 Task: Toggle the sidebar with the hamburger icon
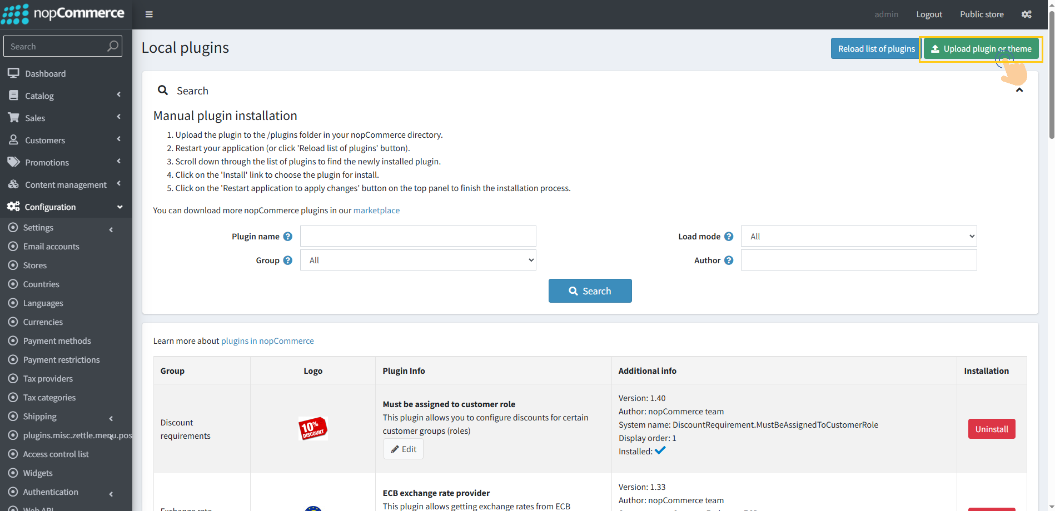coord(148,14)
